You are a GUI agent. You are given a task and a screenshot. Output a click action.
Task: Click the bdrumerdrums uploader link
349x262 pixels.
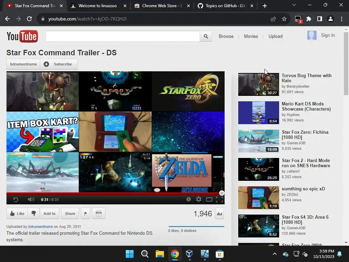(x=41, y=227)
